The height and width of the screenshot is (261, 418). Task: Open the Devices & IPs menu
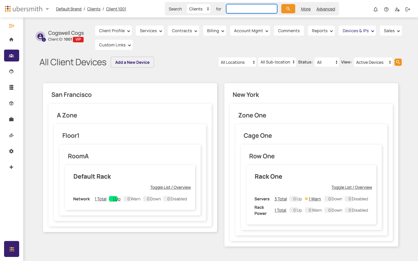pyautogui.click(x=357, y=31)
